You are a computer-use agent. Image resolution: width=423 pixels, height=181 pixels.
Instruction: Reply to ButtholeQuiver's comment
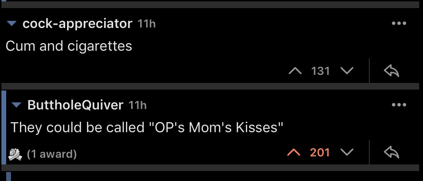tap(392, 153)
